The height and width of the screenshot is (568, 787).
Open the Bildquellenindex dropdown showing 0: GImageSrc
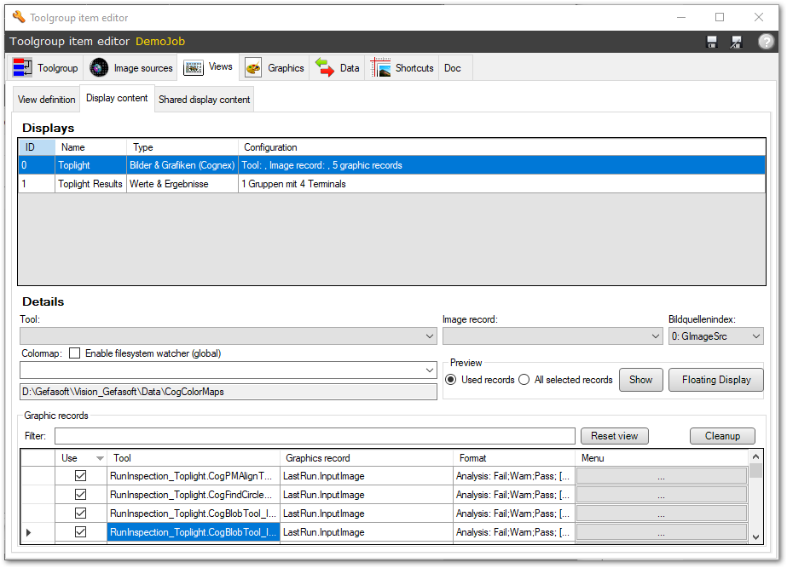[x=715, y=336]
